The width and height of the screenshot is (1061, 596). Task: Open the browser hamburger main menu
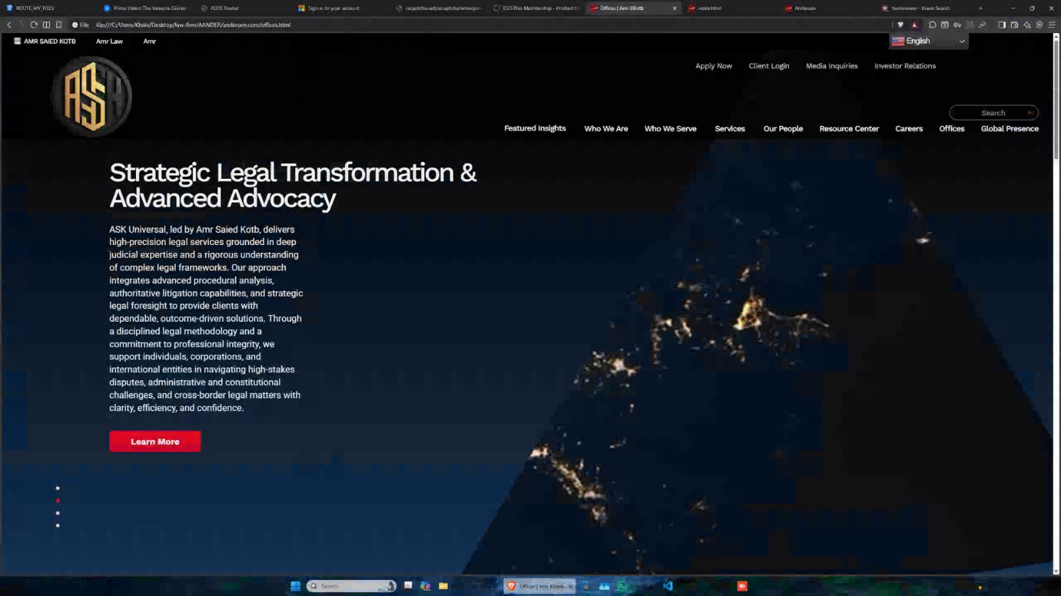(1052, 25)
